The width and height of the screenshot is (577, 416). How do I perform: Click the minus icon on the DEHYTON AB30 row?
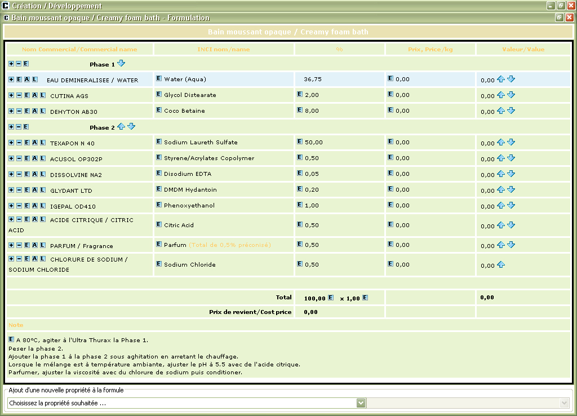point(19,111)
